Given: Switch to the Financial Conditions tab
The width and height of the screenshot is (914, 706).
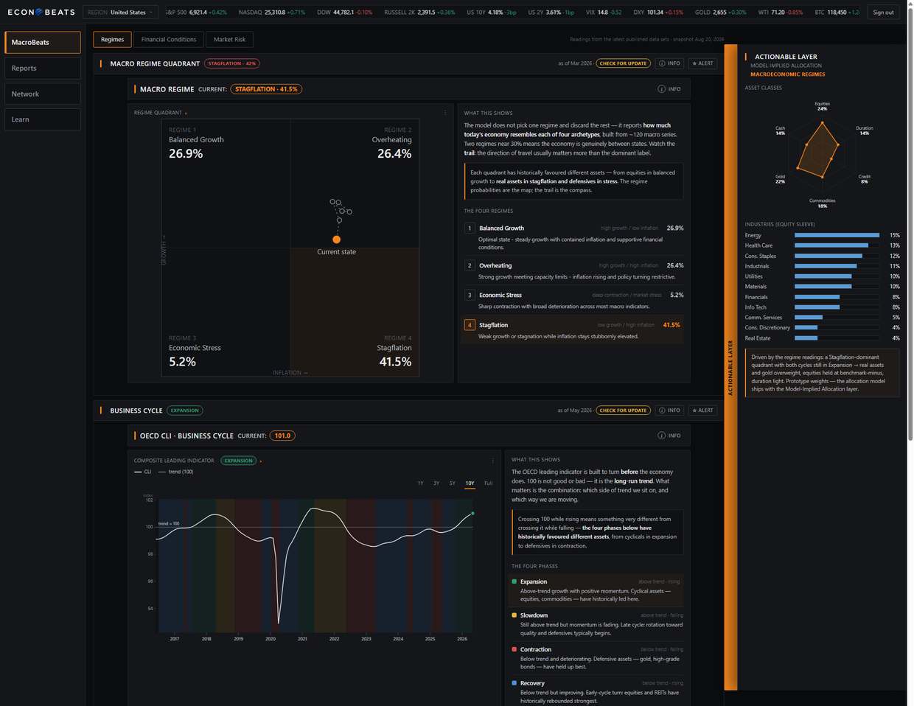Looking at the screenshot, I should (x=169, y=39).
